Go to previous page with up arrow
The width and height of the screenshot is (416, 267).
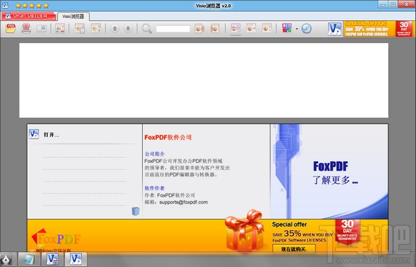pos(114,28)
